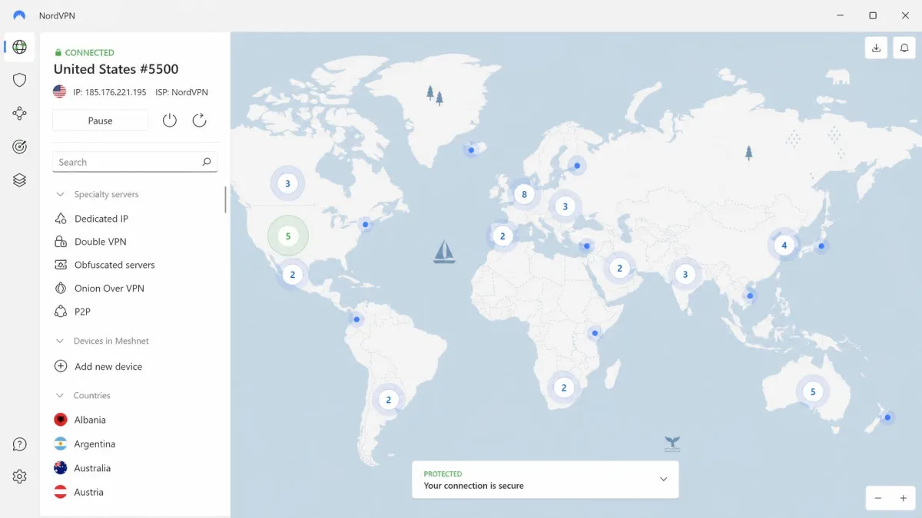Open the globe map view in sidebar

(20, 47)
